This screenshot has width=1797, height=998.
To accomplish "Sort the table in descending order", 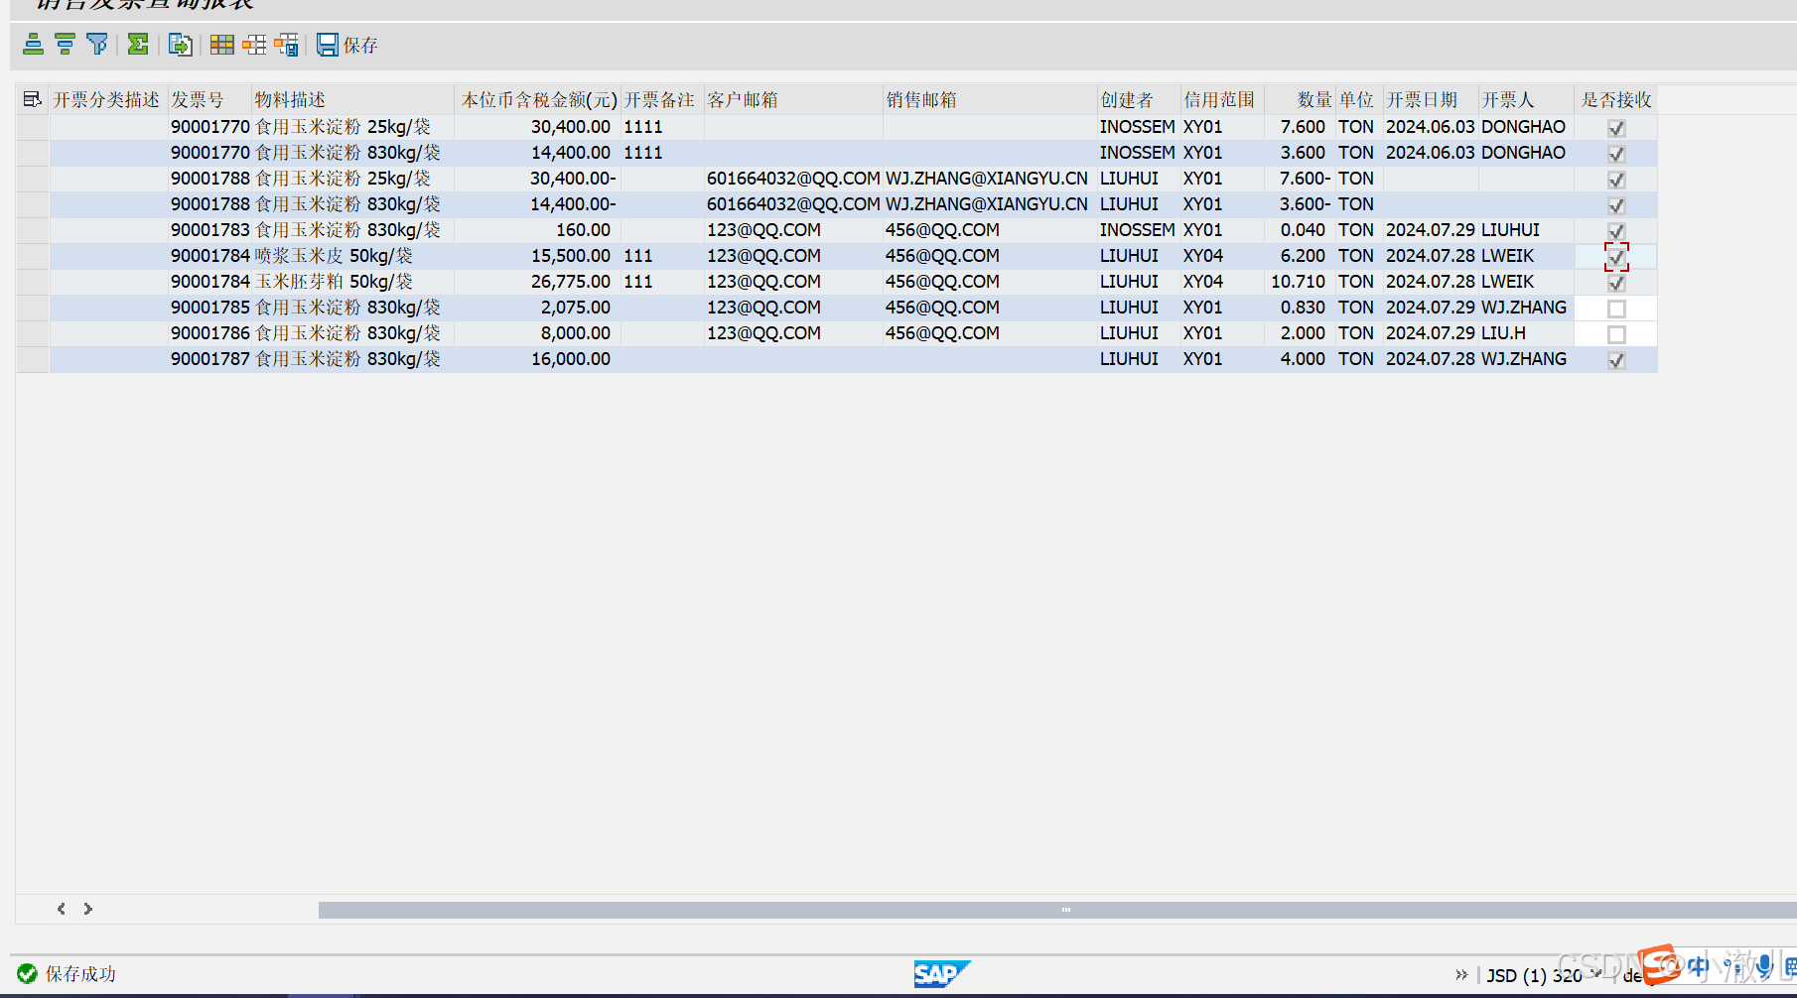I will click(x=64, y=44).
